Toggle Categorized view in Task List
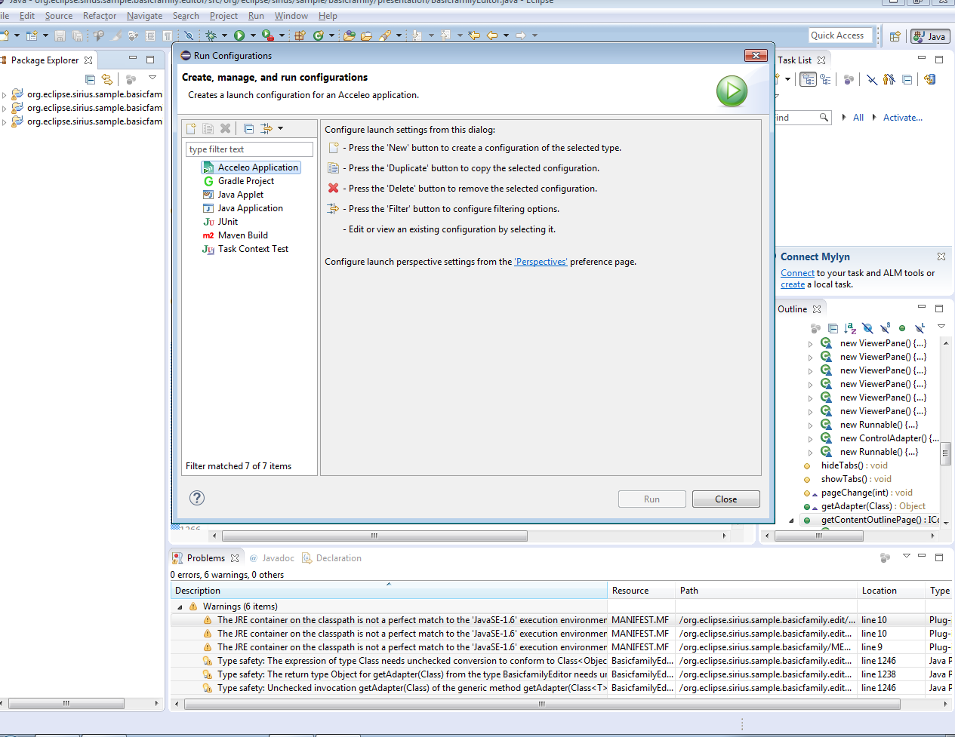Viewport: 955px width, 737px height. click(x=809, y=79)
